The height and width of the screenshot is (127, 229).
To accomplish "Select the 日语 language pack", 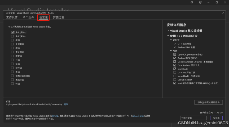I will 12,60.
